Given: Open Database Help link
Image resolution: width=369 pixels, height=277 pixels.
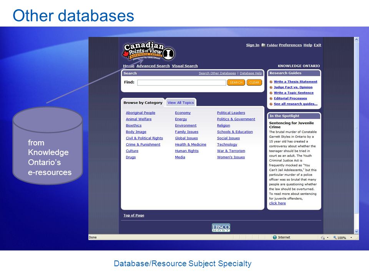Looking at the screenshot, I should point(251,73).
